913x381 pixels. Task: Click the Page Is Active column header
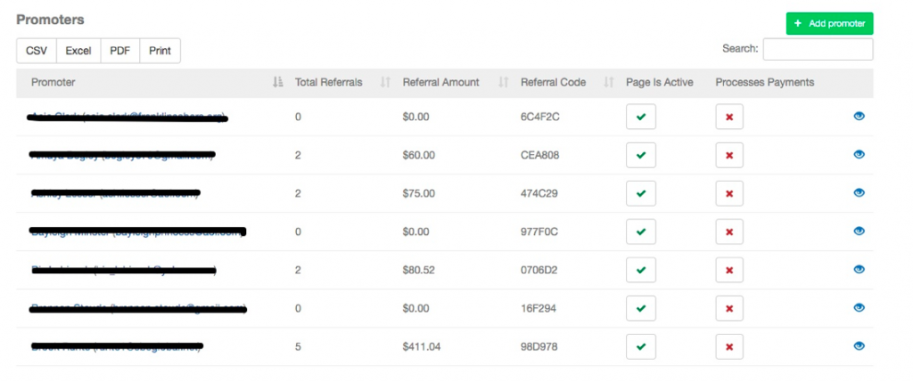[x=660, y=83]
